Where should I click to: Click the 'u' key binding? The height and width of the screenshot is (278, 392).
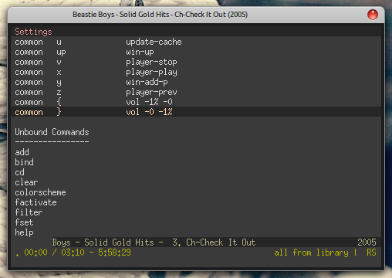59,42
